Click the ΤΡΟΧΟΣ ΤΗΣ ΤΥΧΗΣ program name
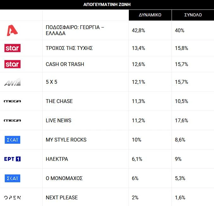The height and width of the screenshot is (206, 214). 69,48
